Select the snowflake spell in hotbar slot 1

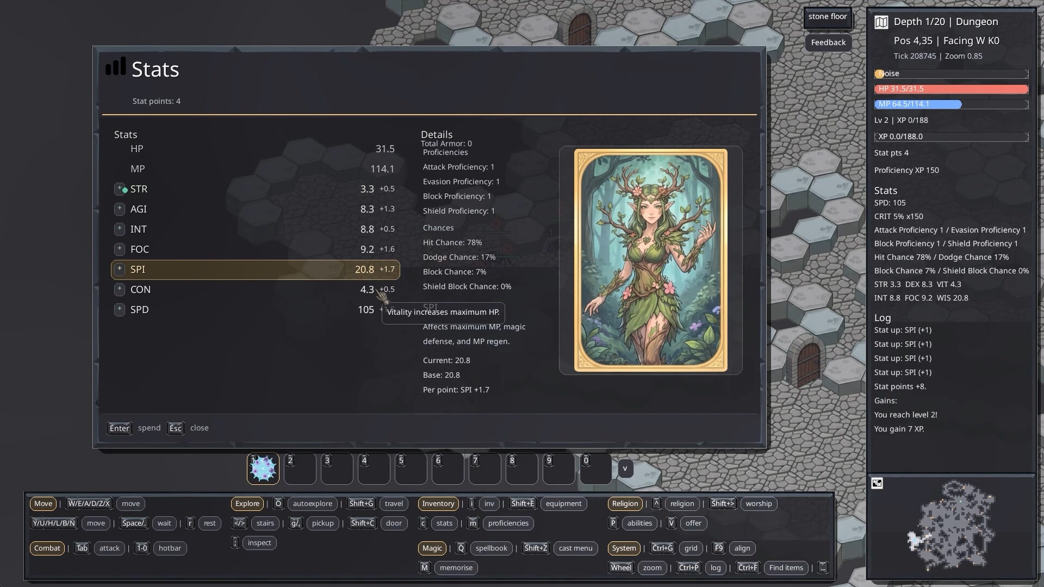coord(263,469)
